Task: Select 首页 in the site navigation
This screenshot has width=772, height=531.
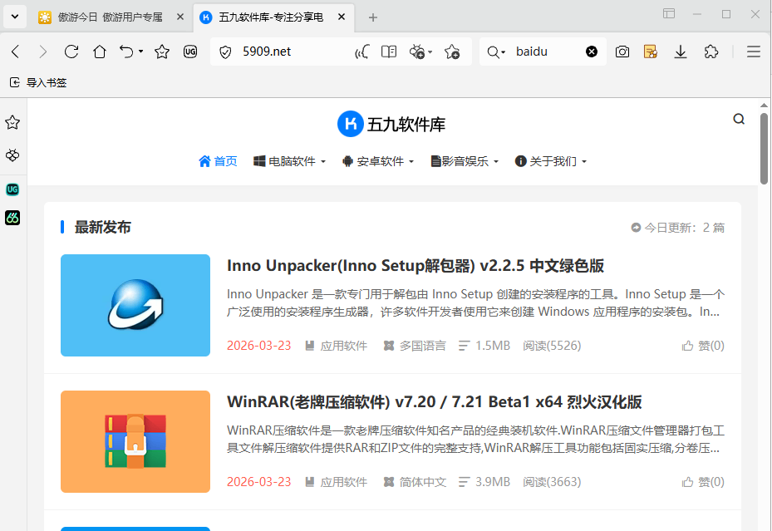Action: coord(218,161)
